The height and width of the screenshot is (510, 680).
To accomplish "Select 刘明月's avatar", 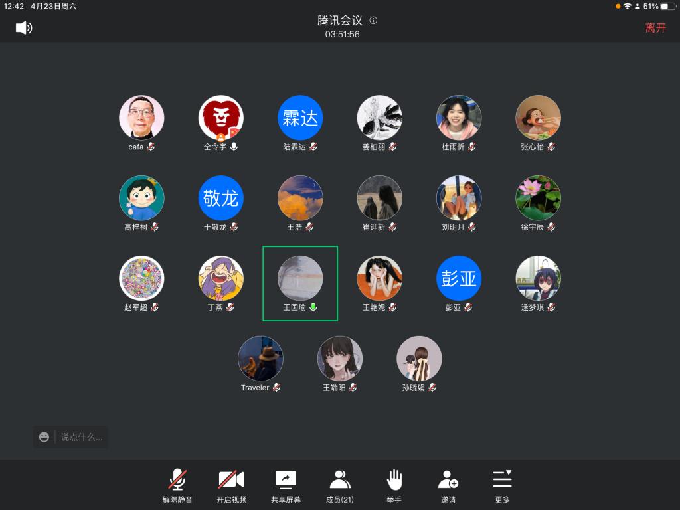I will [x=459, y=198].
